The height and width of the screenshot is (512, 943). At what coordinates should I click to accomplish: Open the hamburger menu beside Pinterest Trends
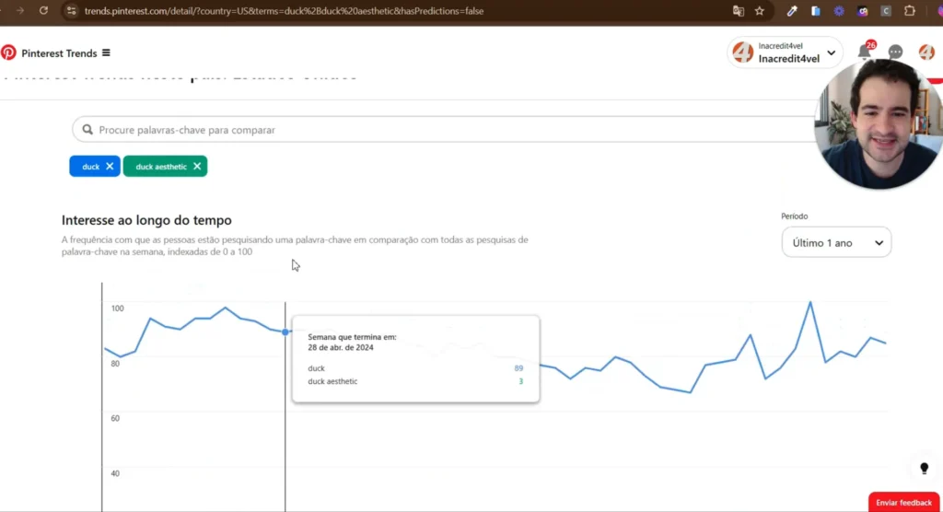point(106,52)
